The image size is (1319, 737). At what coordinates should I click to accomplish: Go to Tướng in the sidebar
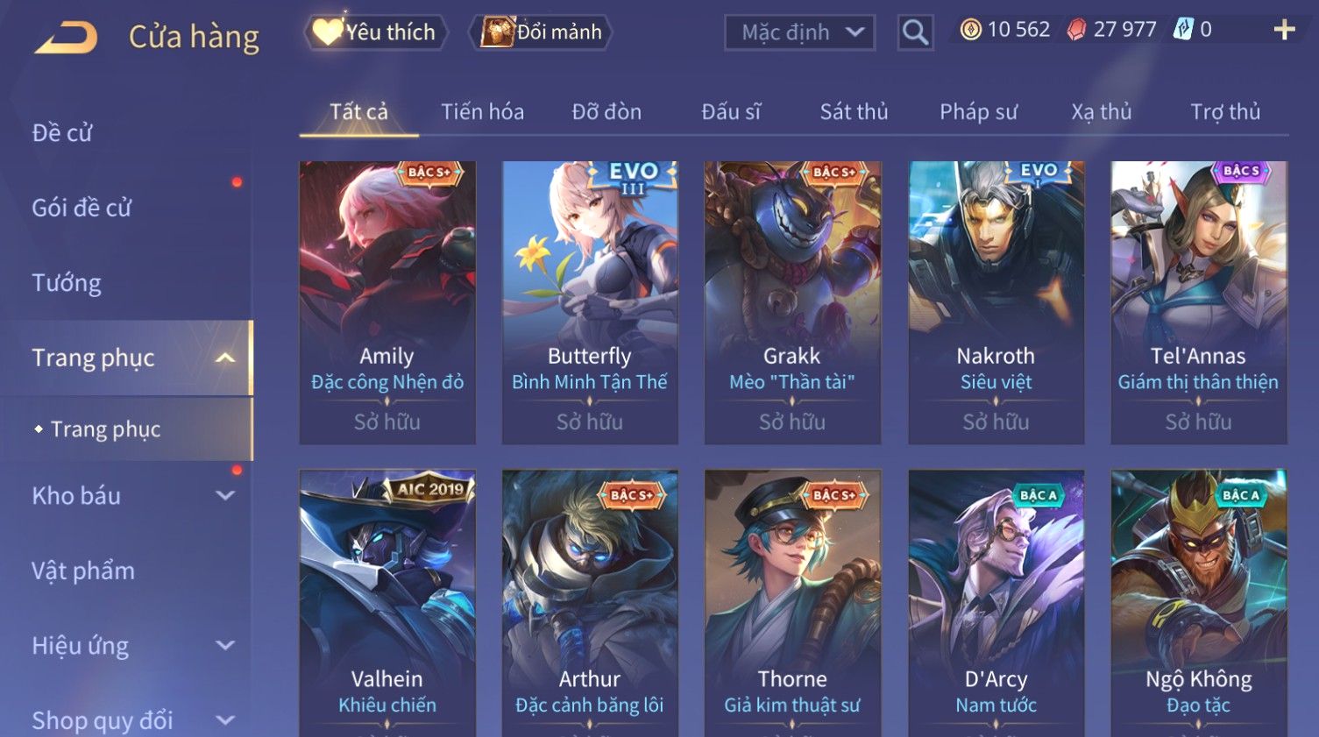67,283
